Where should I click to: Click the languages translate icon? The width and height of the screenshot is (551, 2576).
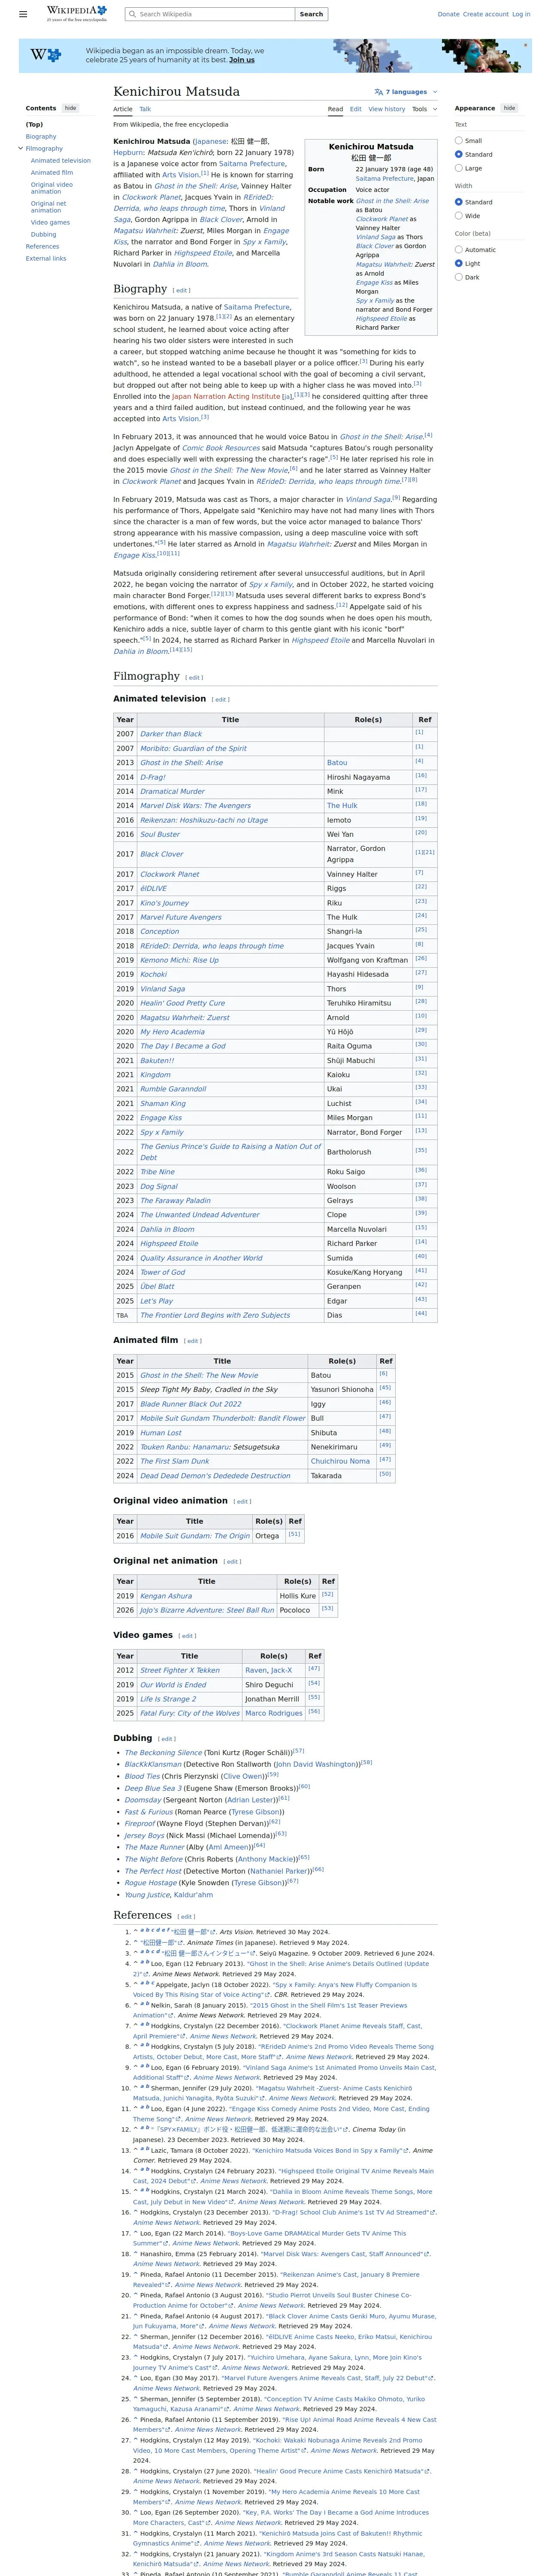pos(379,92)
